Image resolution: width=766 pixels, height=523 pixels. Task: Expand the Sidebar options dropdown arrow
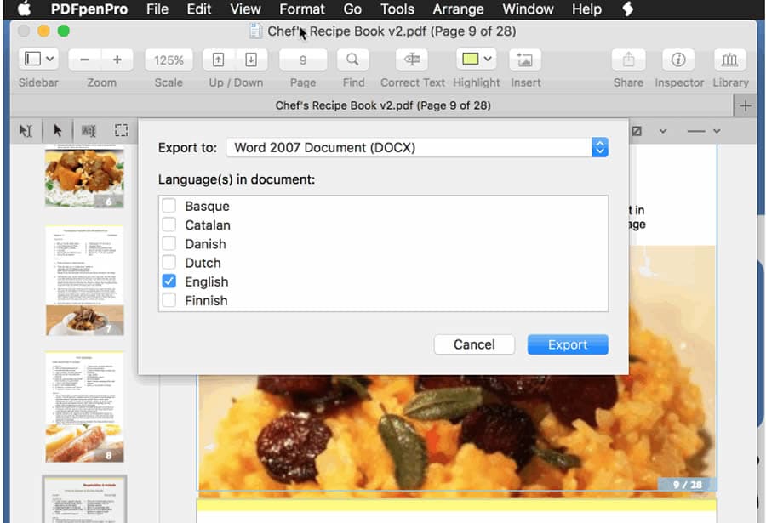pos(50,59)
